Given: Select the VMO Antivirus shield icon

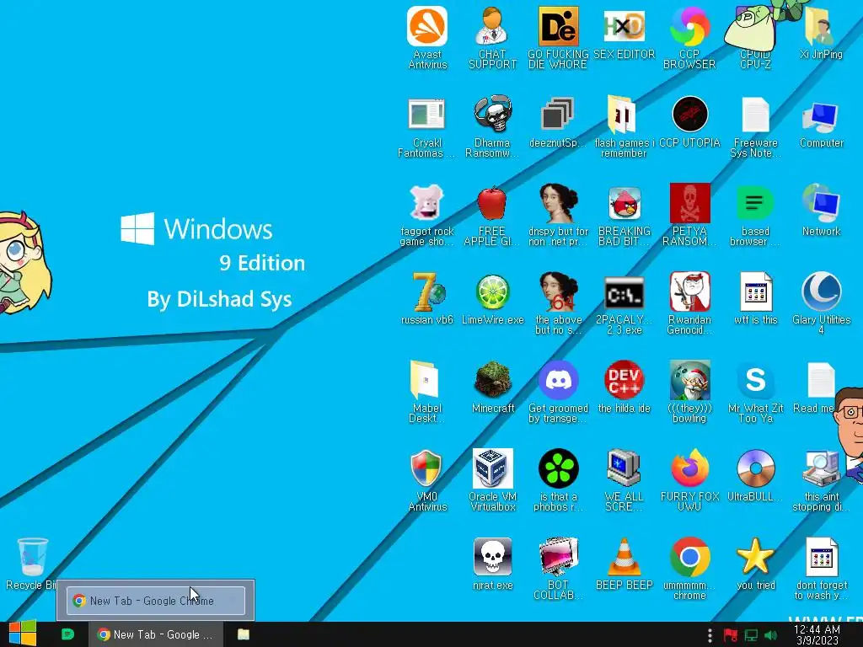Looking at the screenshot, I should tap(426, 468).
